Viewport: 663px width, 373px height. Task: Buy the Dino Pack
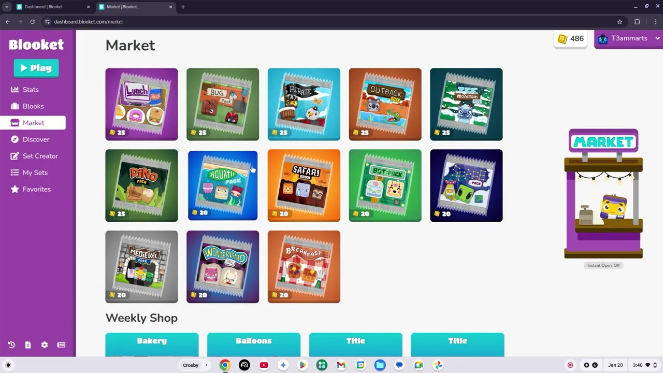pos(141,185)
